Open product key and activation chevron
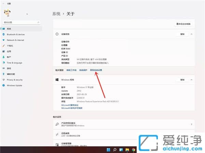 191,124
